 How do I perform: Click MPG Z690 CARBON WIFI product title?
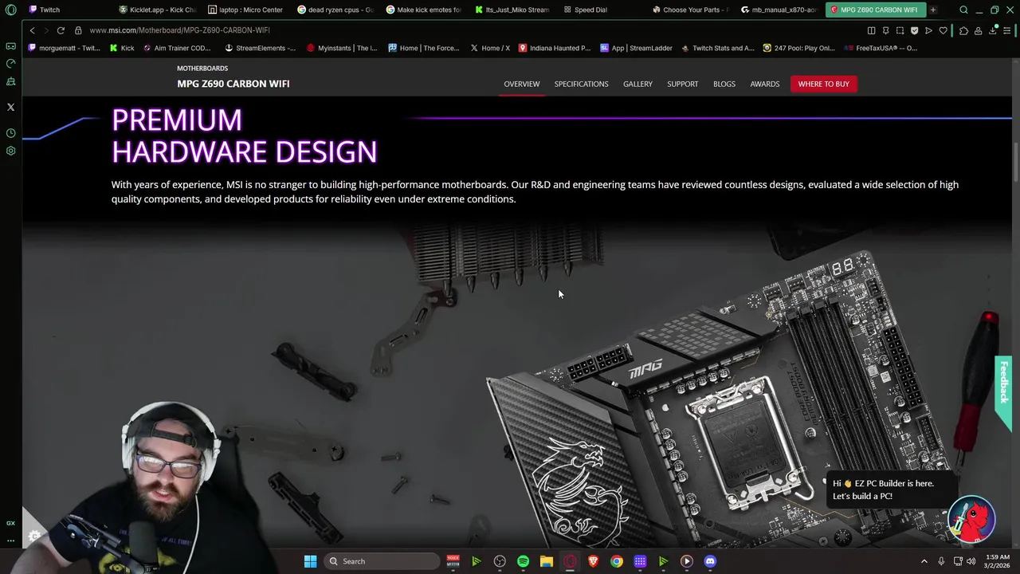pos(233,84)
